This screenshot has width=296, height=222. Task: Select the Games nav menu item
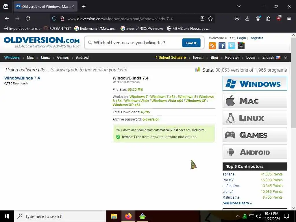[x=63, y=58]
